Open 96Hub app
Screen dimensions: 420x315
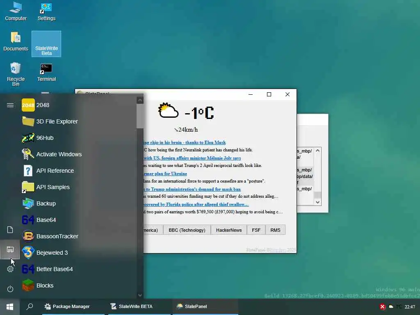click(78, 138)
